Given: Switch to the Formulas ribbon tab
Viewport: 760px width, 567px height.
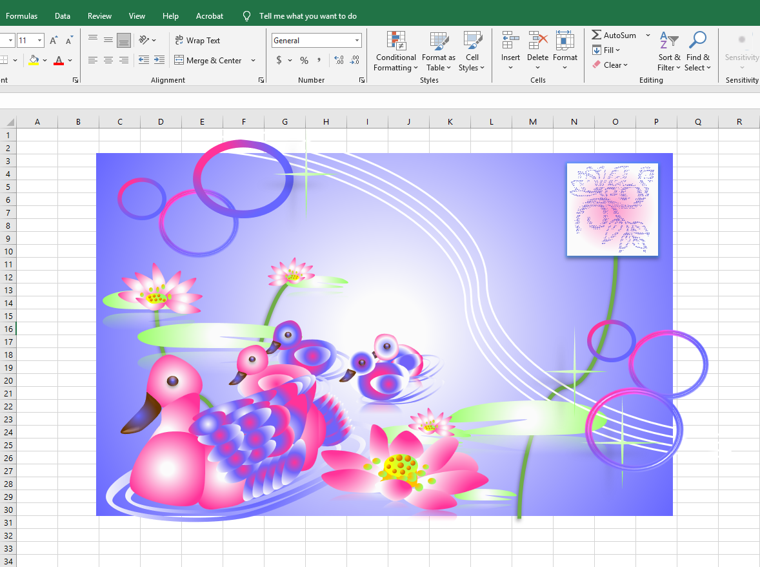Looking at the screenshot, I should pos(21,15).
